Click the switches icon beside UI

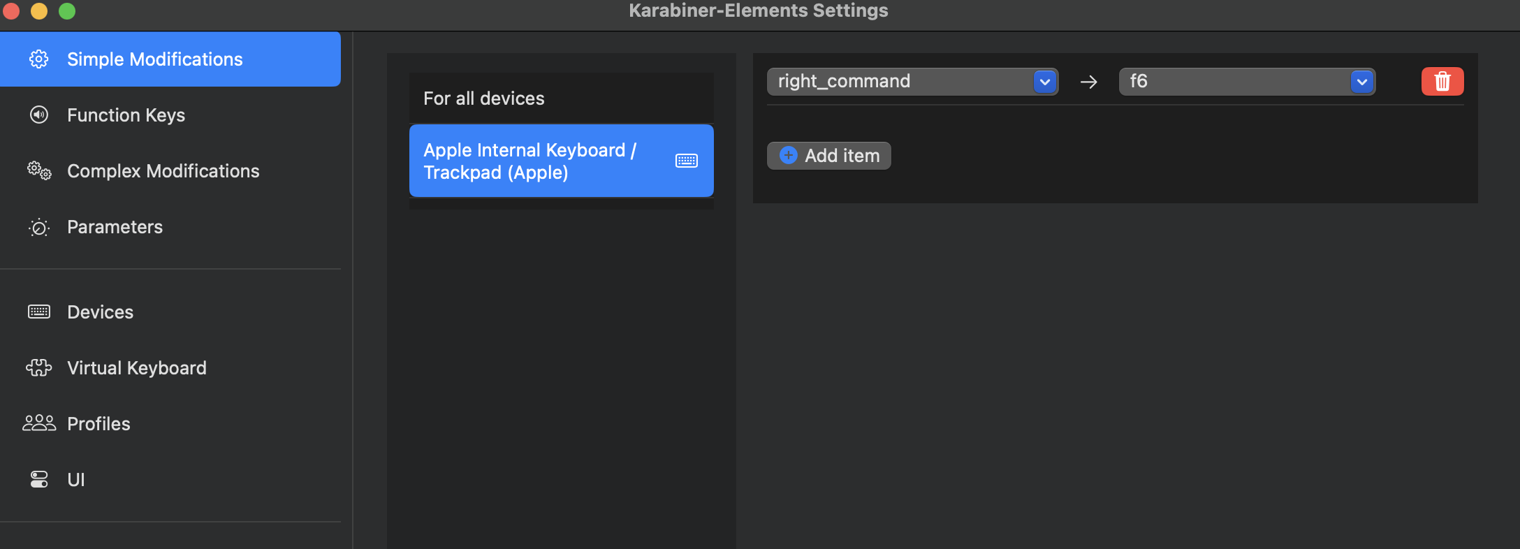pos(39,479)
